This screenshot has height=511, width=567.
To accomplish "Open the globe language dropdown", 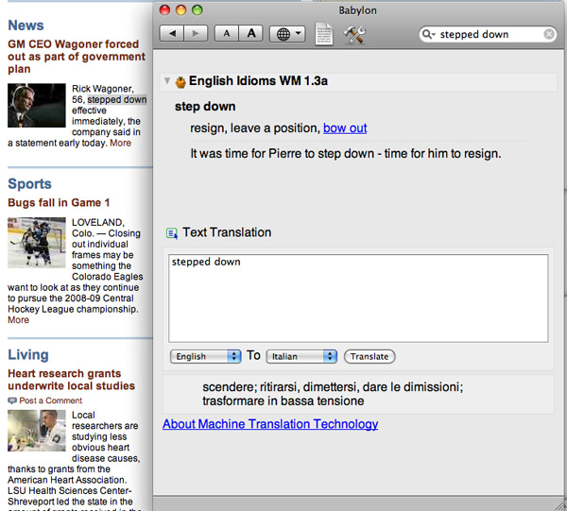I will click(287, 34).
